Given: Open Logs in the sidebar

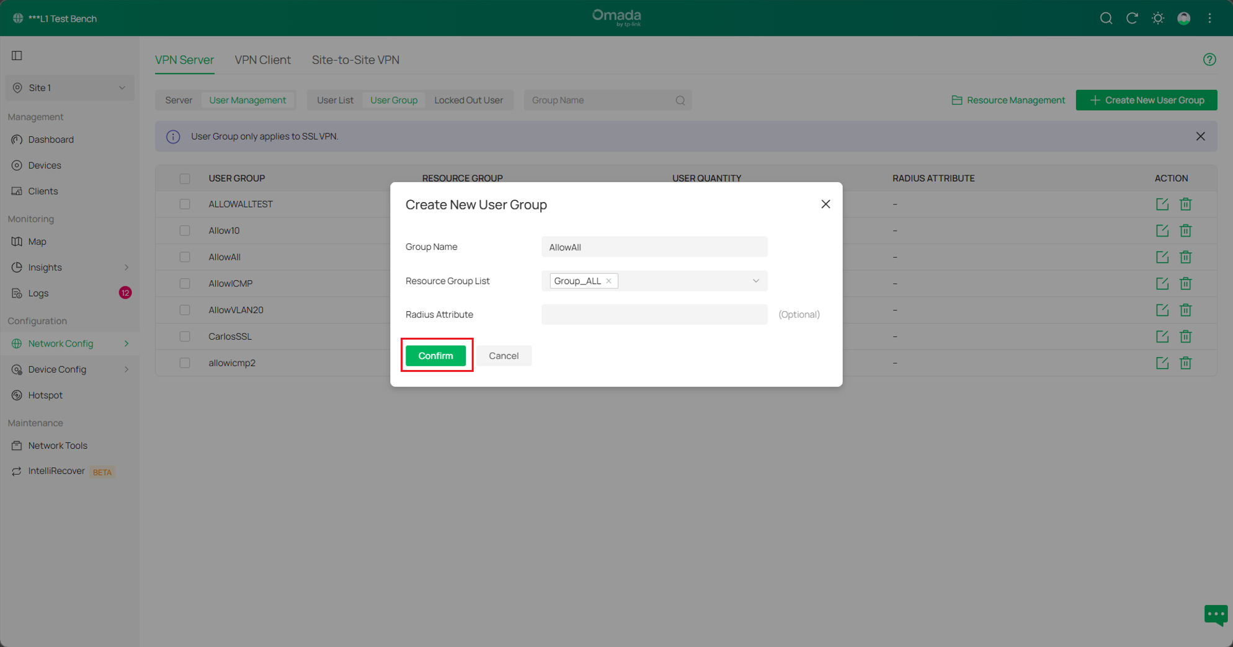Looking at the screenshot, I should pos(38,293).
